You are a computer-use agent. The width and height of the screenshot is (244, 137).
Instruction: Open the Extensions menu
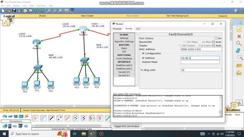[41, 6]
